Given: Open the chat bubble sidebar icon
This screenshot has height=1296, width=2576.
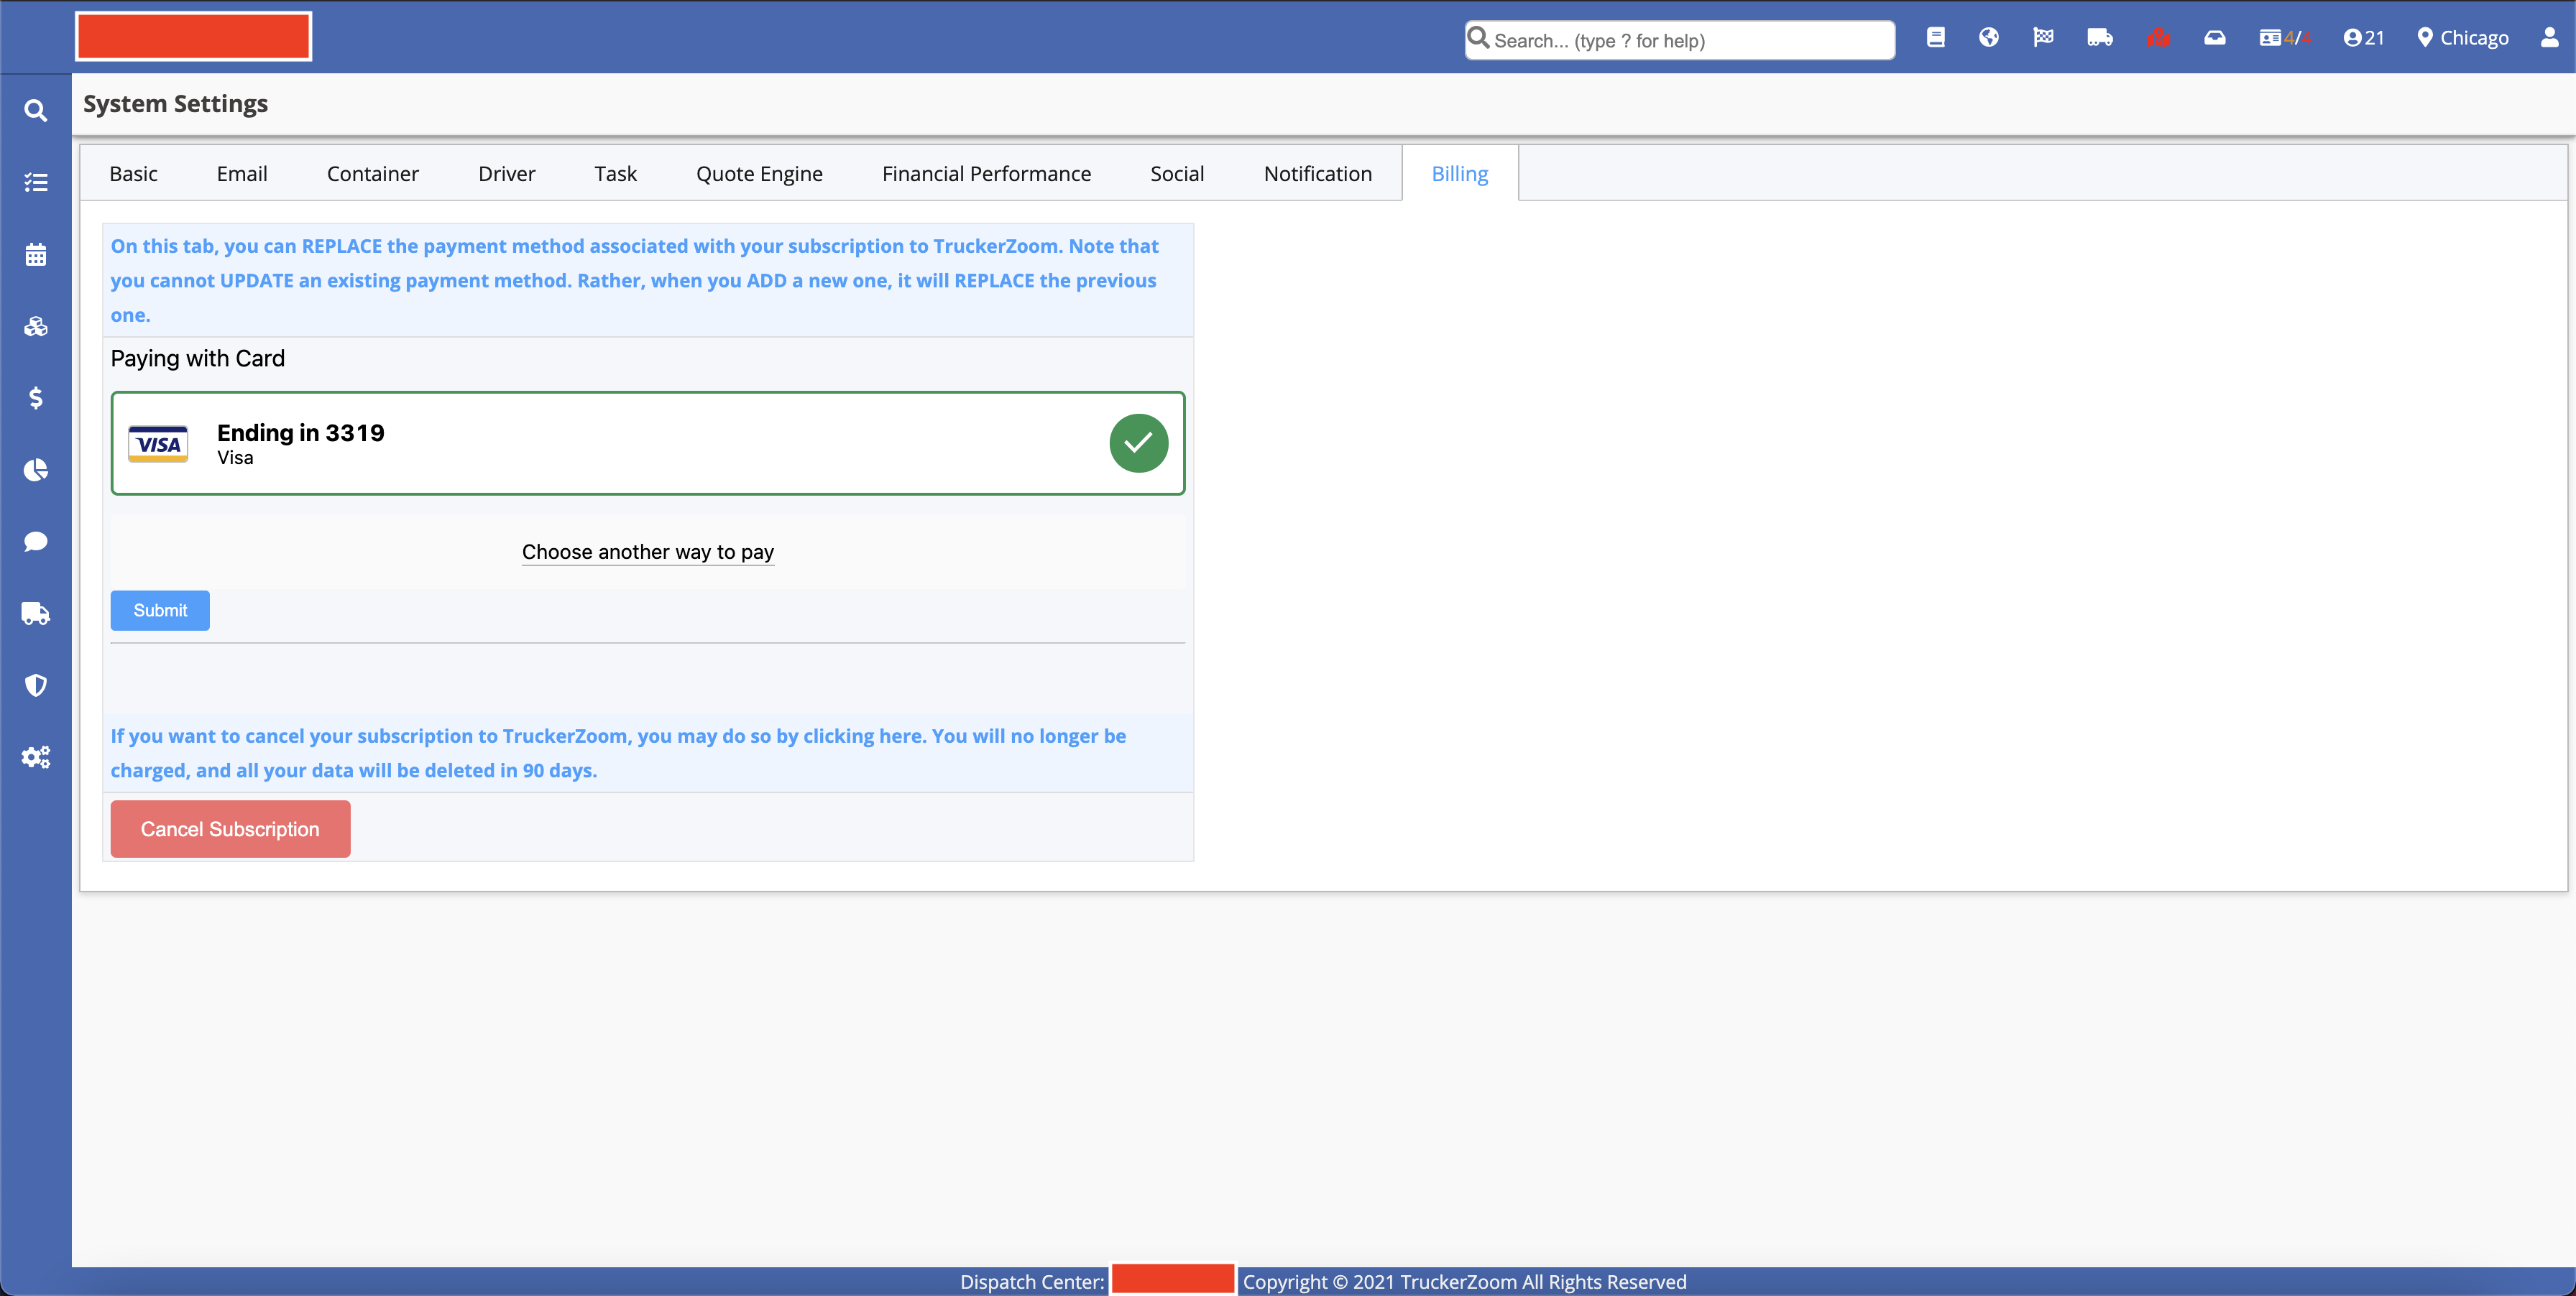Looking at the screenshot, I should click(x=36, y=542).
